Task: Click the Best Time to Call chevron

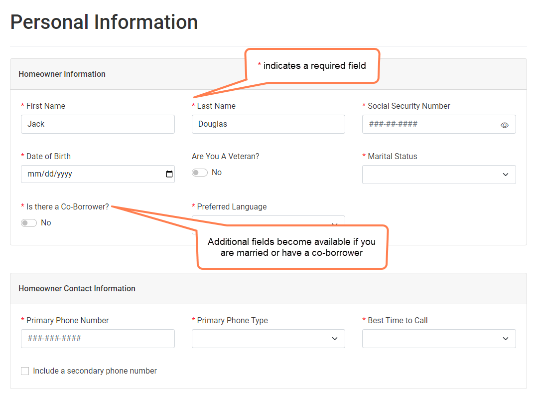Action: tap(506, 339)
